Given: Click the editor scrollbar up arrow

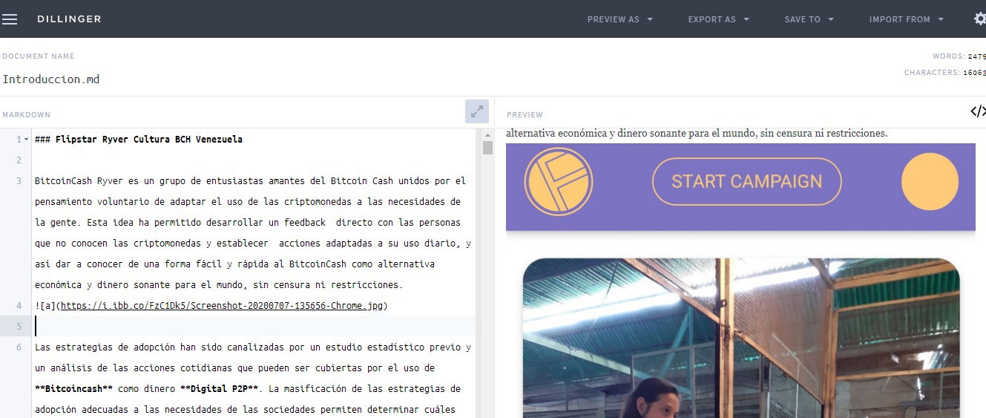Looking at the screenshot, I should pyautogui.click(x=487, y=135).
